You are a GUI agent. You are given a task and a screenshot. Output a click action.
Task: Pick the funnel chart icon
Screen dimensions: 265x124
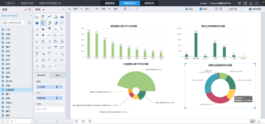click(x=49, y=29)
